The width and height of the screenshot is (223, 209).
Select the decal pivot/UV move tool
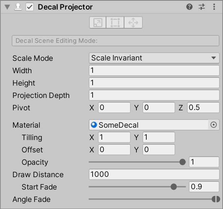point(133,23)
